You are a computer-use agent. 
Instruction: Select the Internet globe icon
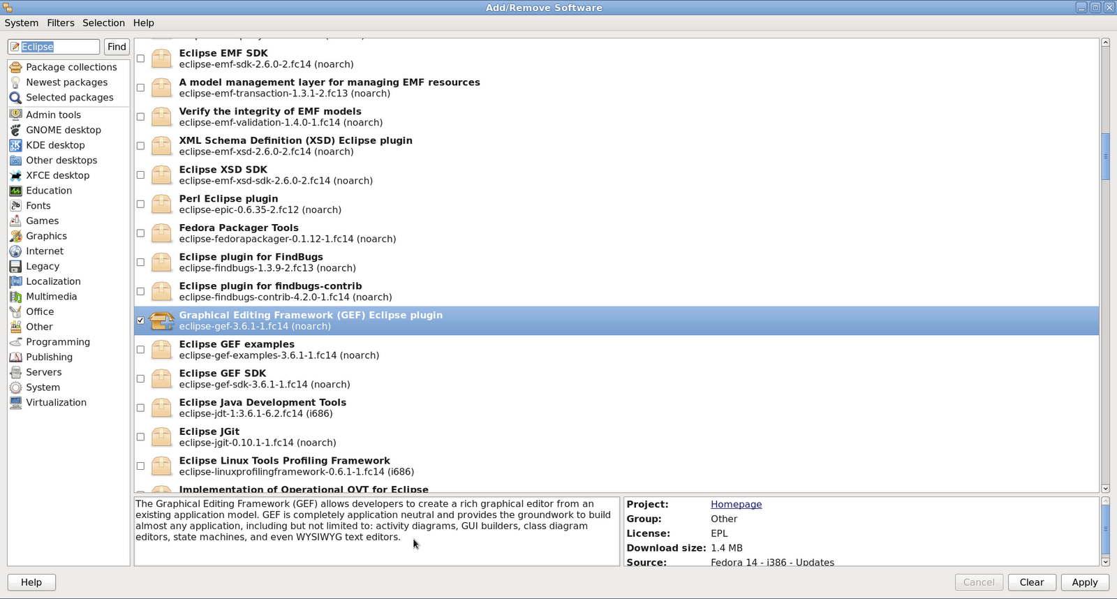[x=15, y=251]
